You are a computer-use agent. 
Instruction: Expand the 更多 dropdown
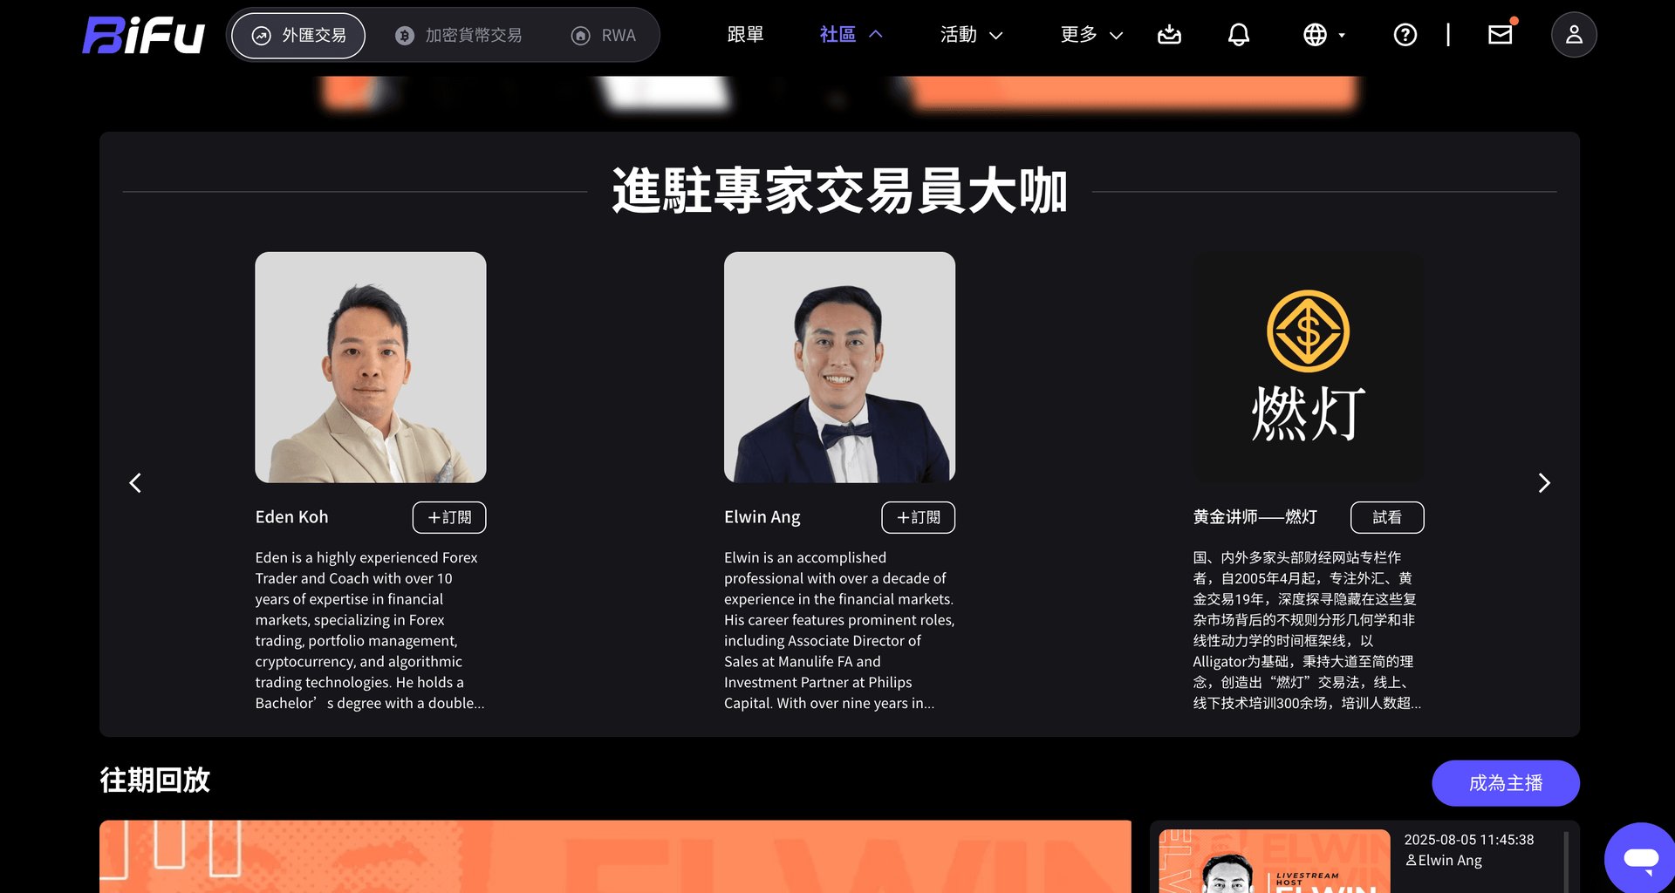click(x=1091, y=35)
